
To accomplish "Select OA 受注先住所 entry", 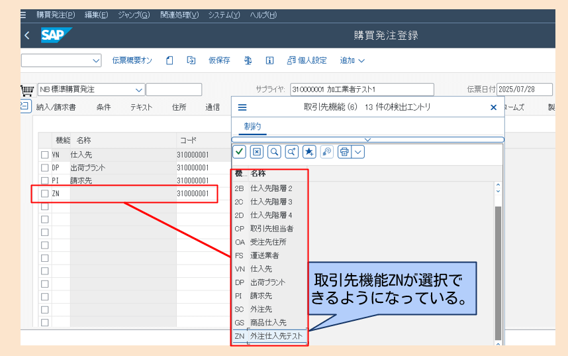I will pyautogui.click(x=269, y=242).
